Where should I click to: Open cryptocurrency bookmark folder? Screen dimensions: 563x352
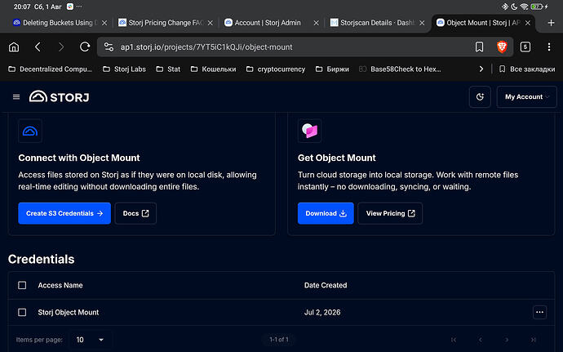[276, 69]
